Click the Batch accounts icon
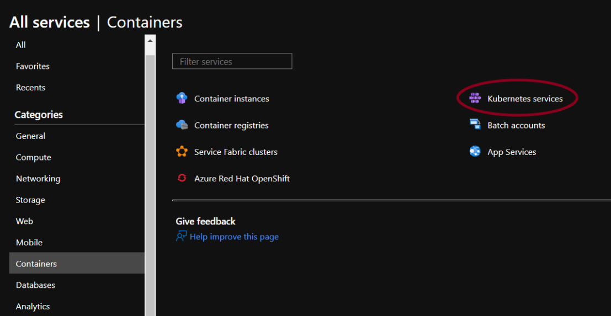The width and height of the screenshot is (611, 316). coord(475,125)
